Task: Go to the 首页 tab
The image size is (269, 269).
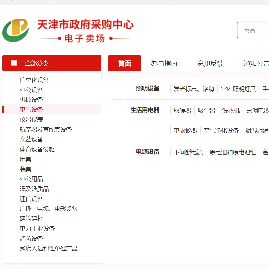Action: [x=125, y=63]
